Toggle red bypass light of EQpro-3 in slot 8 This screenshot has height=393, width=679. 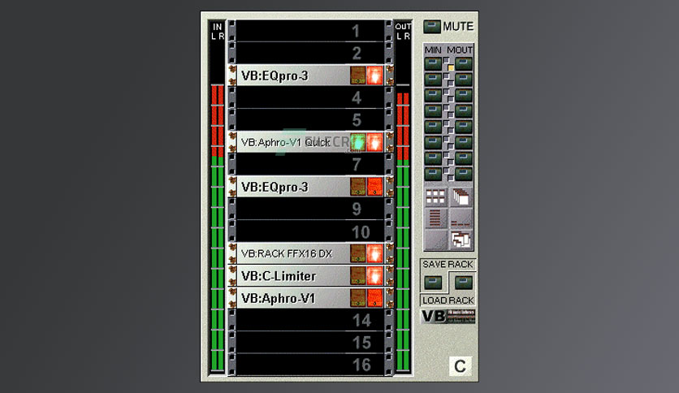pos(375,187)
